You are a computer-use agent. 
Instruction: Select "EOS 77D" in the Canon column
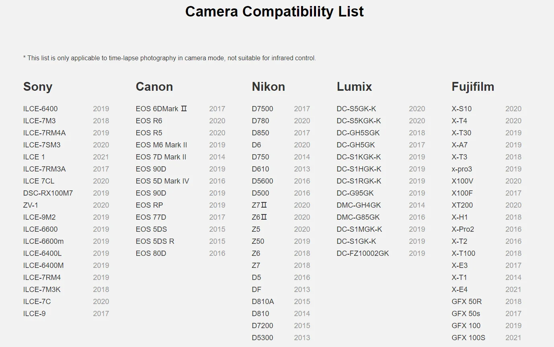(151, 217)
